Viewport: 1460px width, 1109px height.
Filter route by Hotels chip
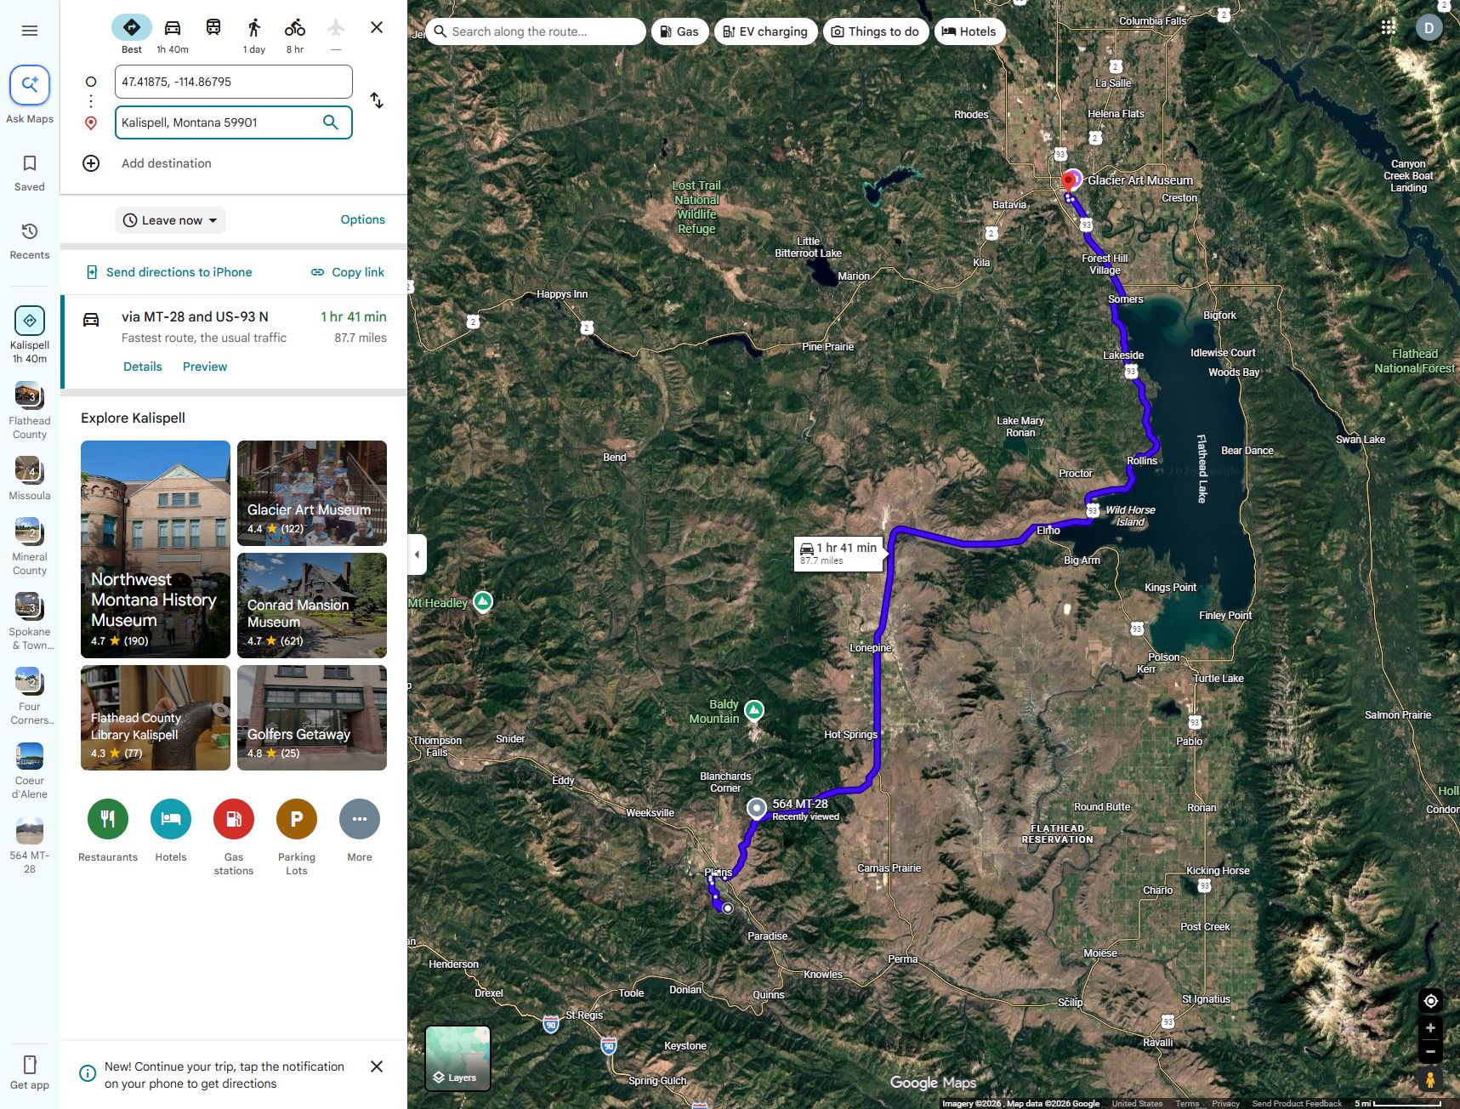click(x=970, y=31)
